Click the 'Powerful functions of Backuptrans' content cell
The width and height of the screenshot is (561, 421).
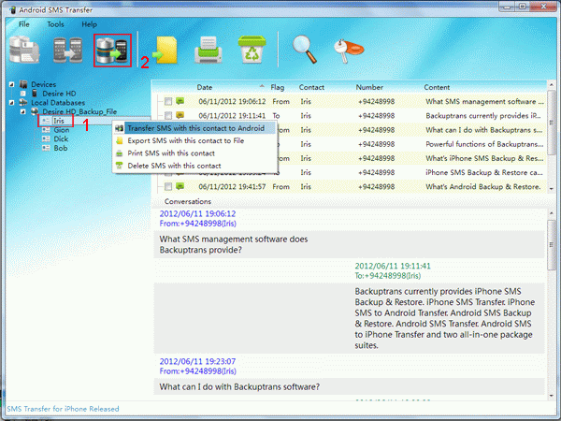[484, 144]
